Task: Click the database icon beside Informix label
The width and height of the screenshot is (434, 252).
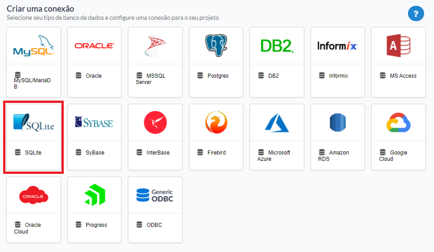Action: [322, 75]
